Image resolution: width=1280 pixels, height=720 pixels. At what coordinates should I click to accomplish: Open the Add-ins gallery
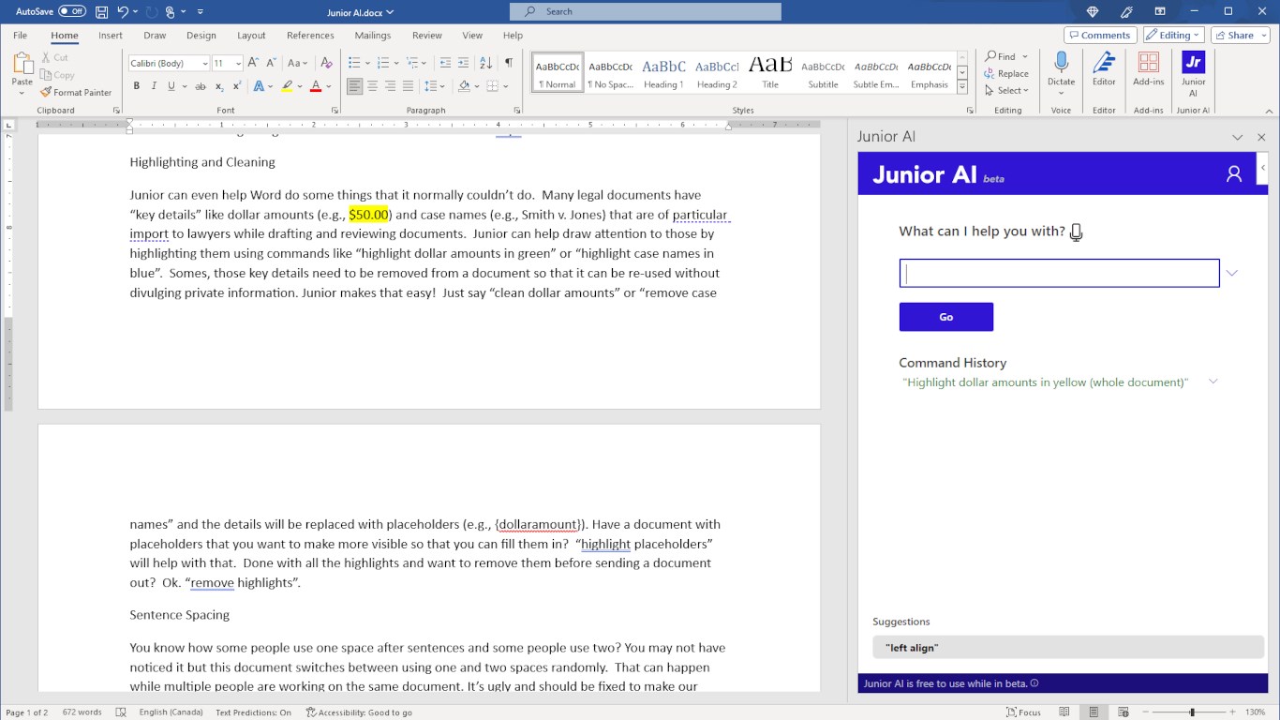coord(1148,69)
